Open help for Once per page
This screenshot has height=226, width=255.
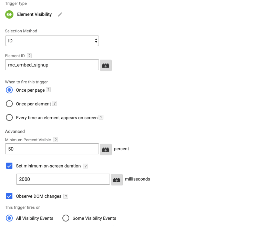48,90
